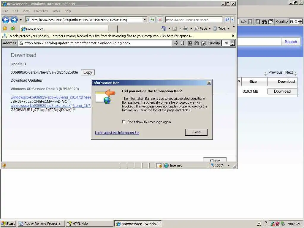
Task: Click the IE Back navigation arrow
Action: [x=6, y=20]
